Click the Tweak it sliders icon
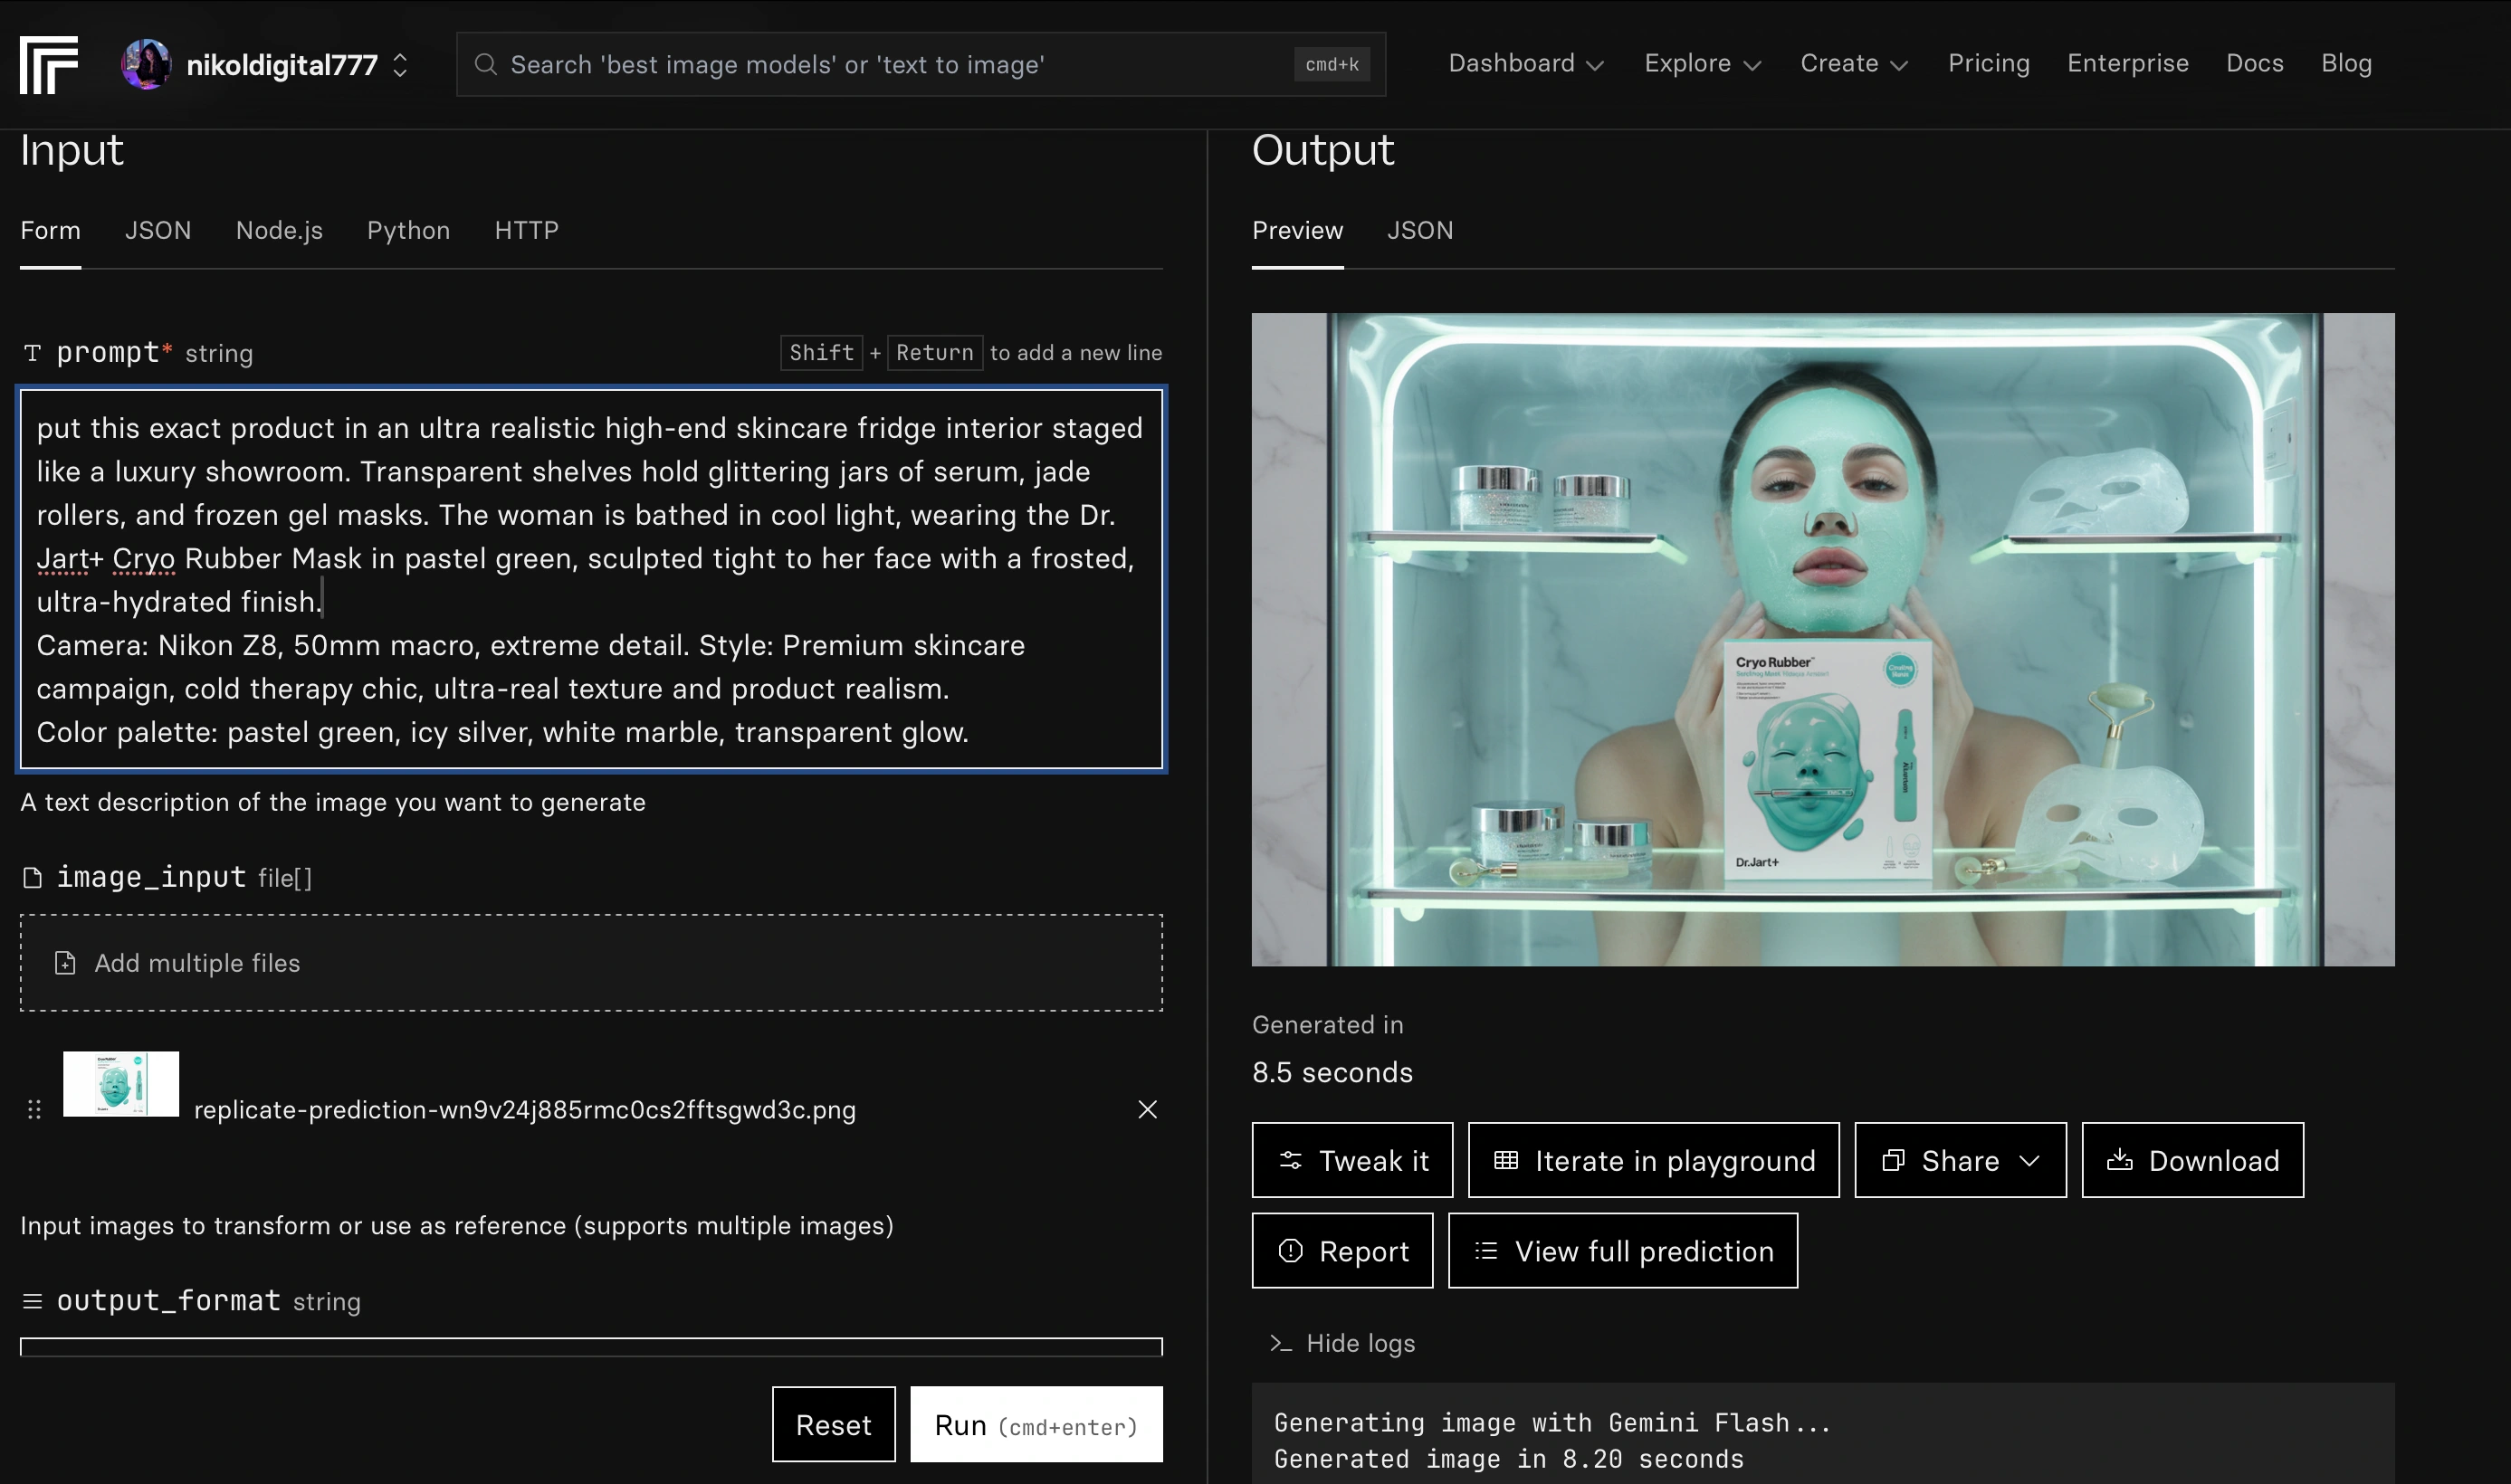The image size is (2511, 1484). [x=1291, y=1161]
